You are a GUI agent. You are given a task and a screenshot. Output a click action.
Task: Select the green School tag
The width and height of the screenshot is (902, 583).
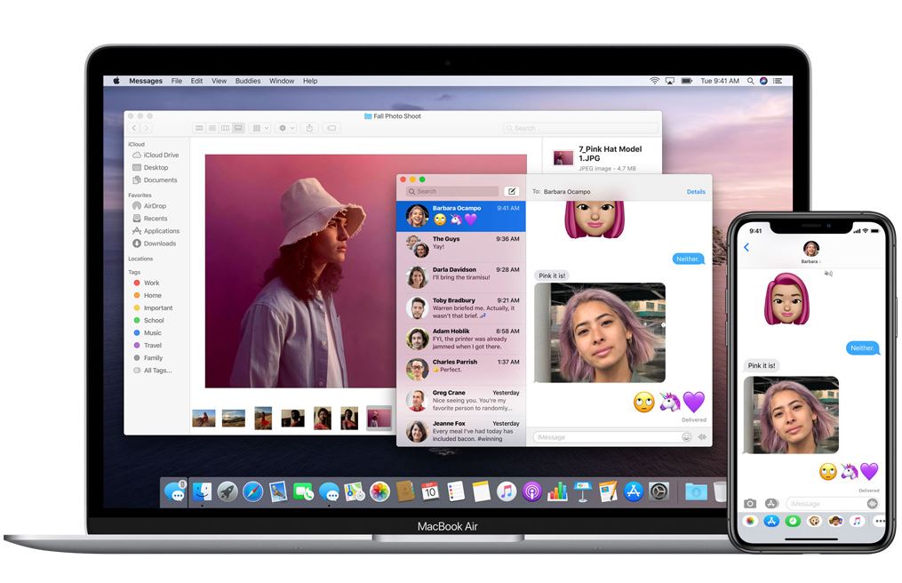tap(149, 320)
